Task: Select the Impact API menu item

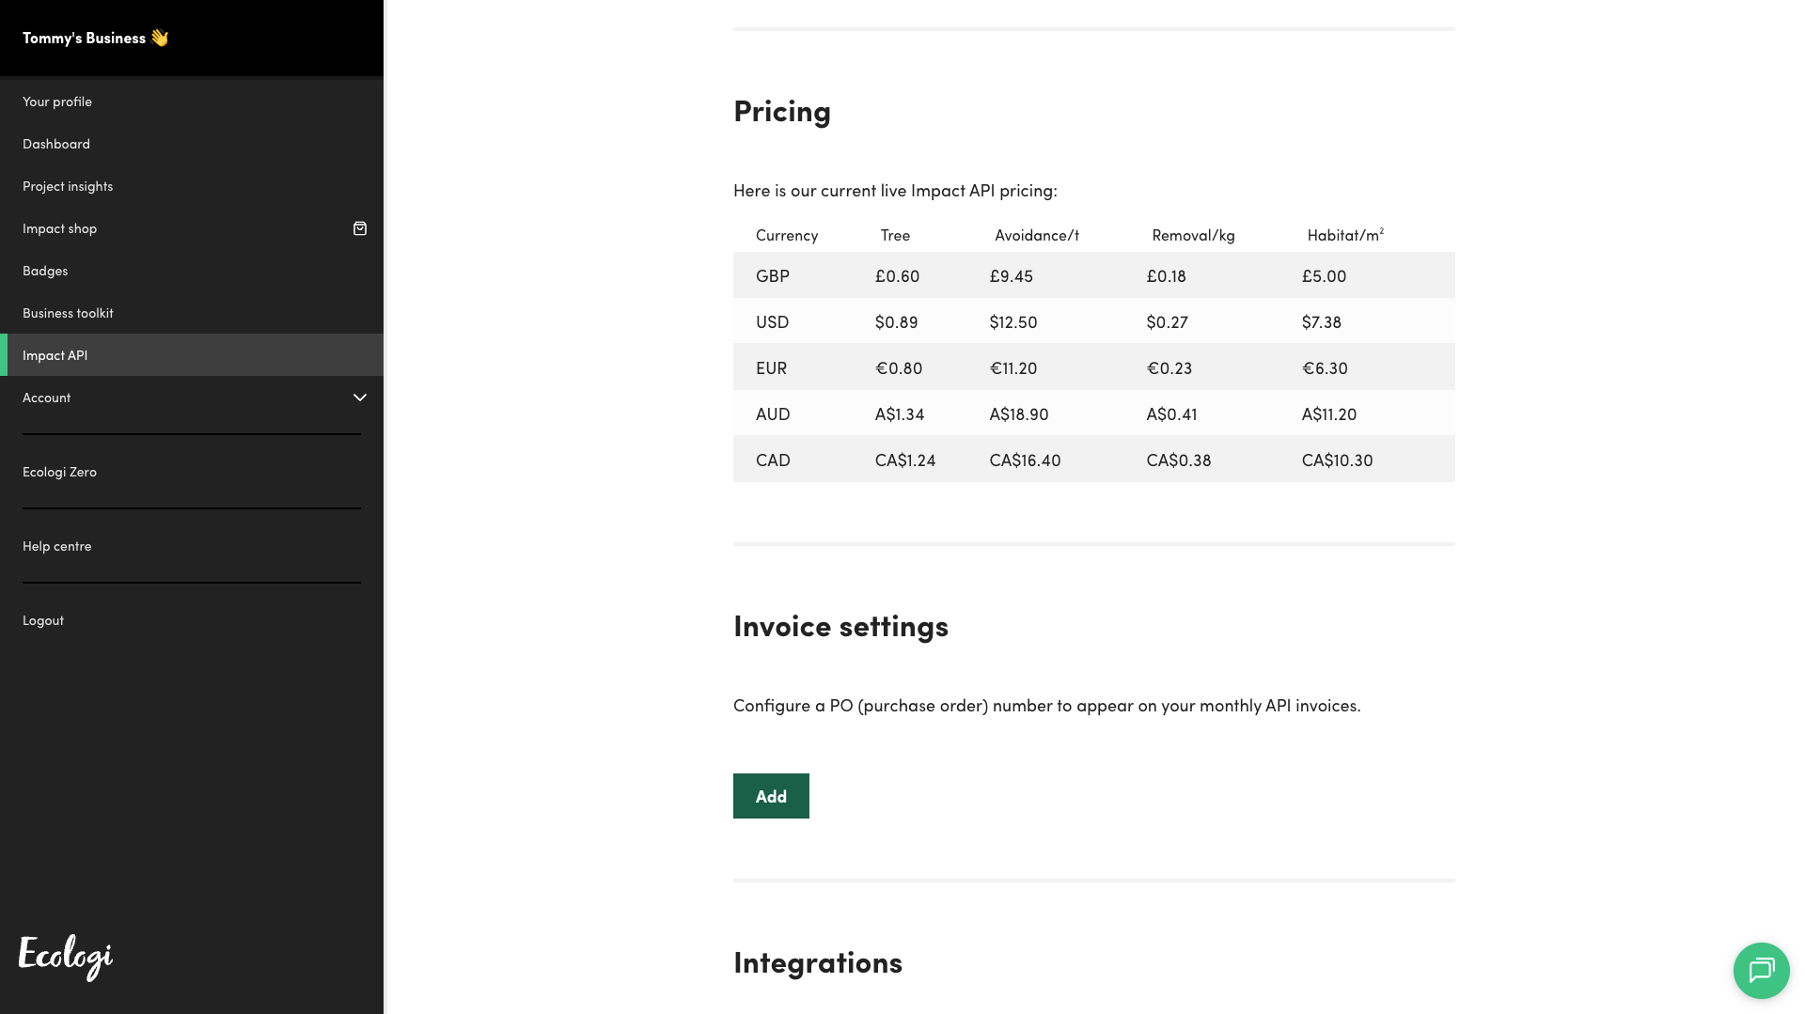Action: (55, 355)
